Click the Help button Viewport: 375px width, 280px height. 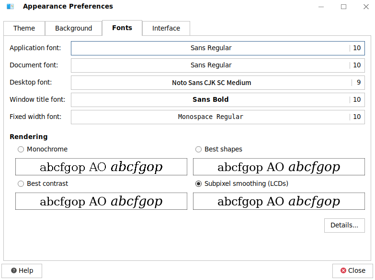tap(22, 270)
